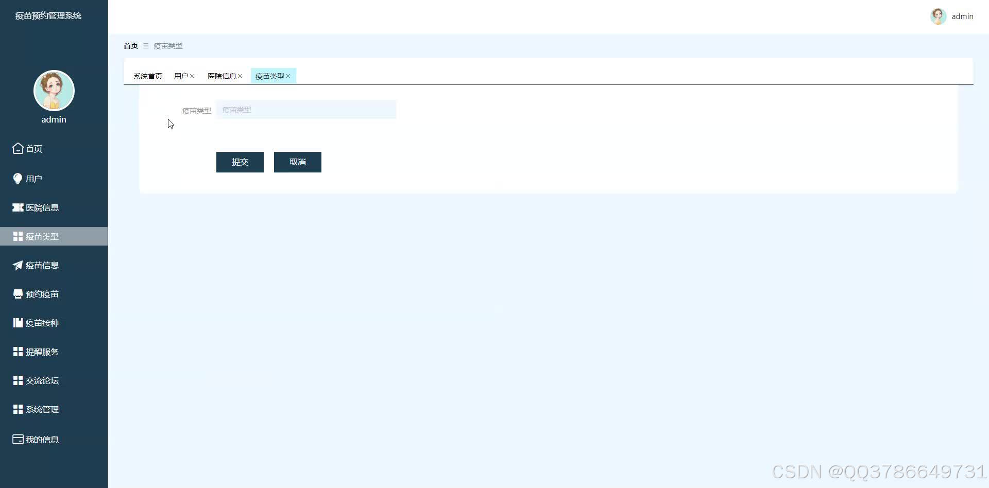Click the ticket icon beside 医院信息
The height and width of the screenshot is (488, 989).
(x=18, y=207)
